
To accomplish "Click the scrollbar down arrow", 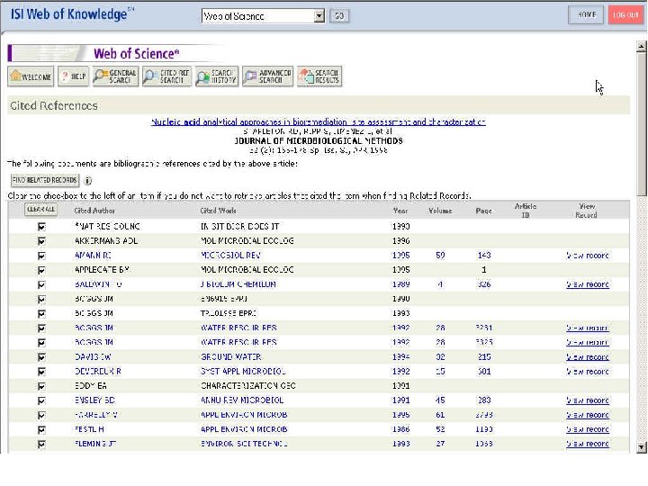I will coord(642,446).
